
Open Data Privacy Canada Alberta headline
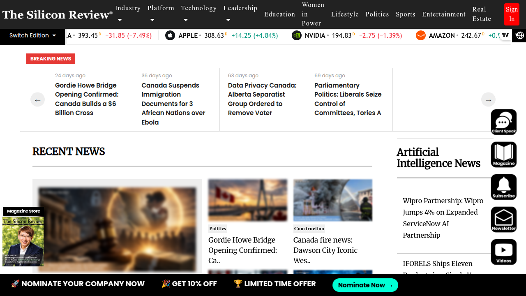point(262,99)
